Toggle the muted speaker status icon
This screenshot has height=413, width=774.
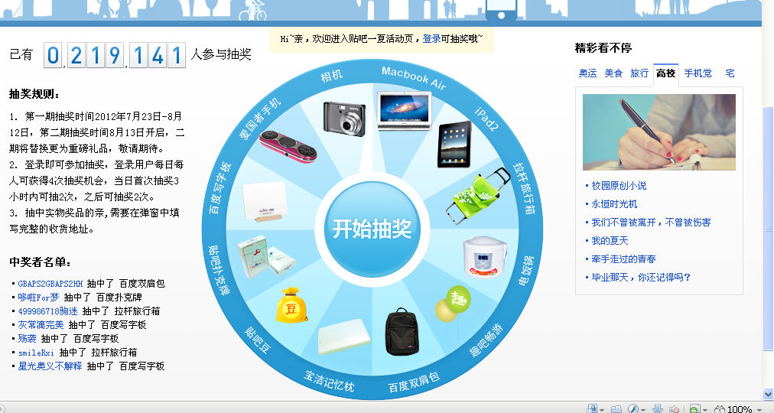674,409
